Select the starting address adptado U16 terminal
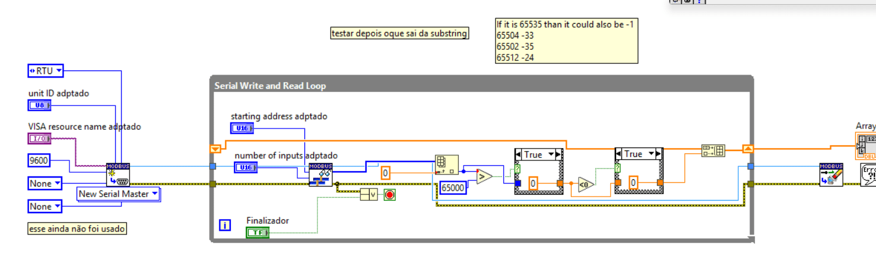This screenshot has height=267, width=876. click(x=242, y=128)
